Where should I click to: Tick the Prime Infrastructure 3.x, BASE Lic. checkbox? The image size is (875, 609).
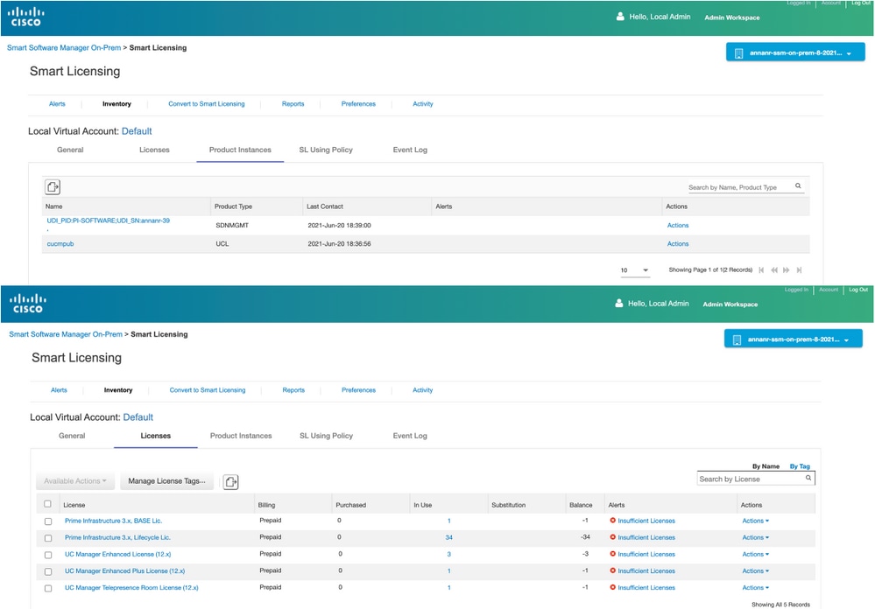click(x=48, y=521)
